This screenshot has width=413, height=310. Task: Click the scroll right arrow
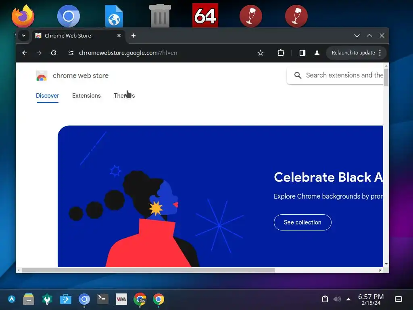[380, 270]
